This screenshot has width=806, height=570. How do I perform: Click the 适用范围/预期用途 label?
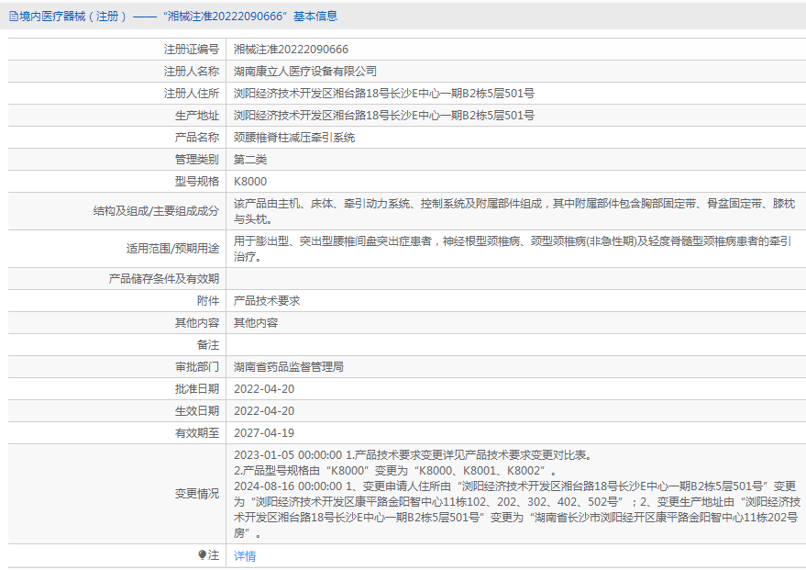pos(172,249)
